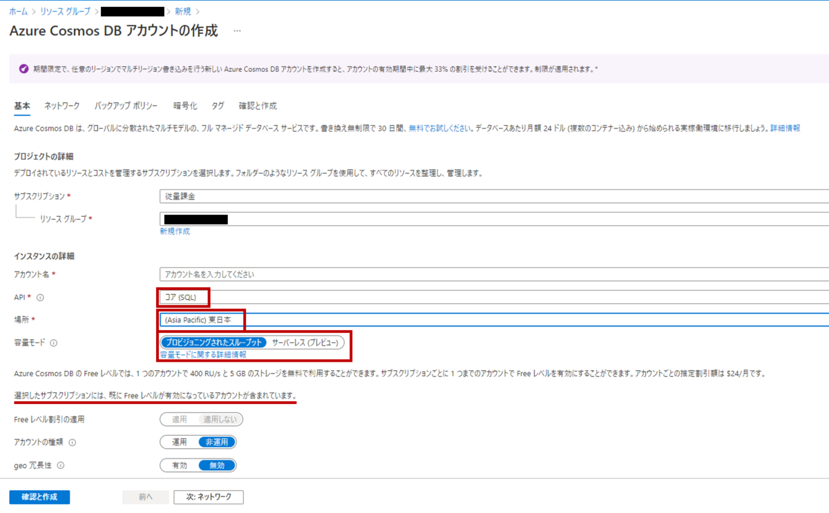This screenshot has width=829, height=513.
Task: Click the disabled 前へ button
Action: tap(145, 497)
